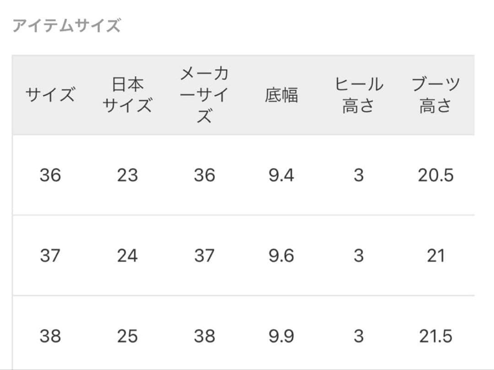Click 38 in the メーカーサイズ column
The image size is (494, 370).
[204, 336]
